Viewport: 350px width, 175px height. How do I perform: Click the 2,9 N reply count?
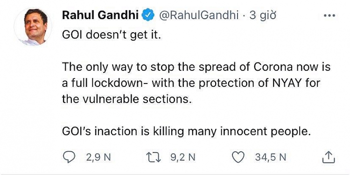[98, 158]
